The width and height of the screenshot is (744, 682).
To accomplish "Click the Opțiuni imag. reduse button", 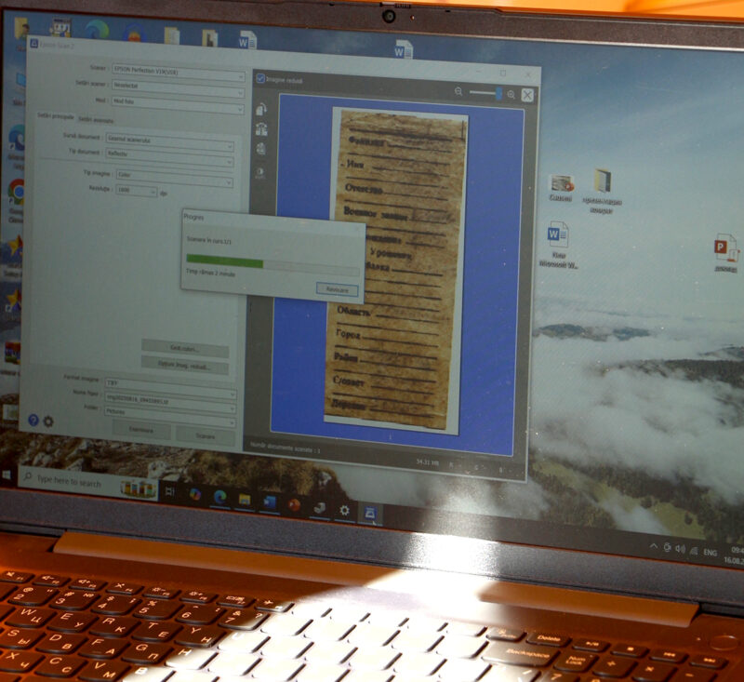I will [x=185, y=366].
